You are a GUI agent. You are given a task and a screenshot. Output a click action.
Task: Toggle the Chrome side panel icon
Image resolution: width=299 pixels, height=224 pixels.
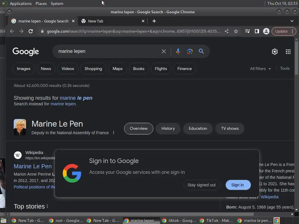(x=257, y=31)
